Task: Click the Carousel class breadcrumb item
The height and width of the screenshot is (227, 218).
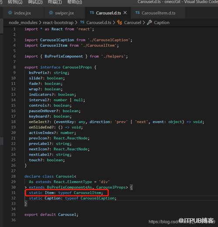Action: tap(133, 23)
